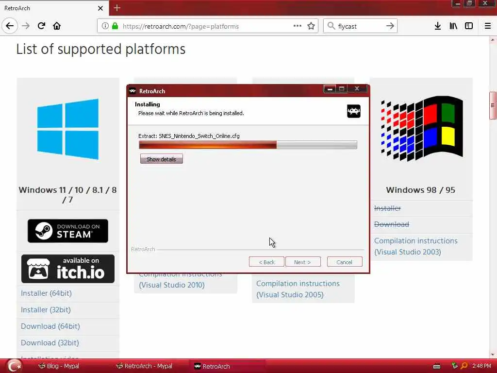
Task: Open the browser home page
Action: (x=57, y=26)
